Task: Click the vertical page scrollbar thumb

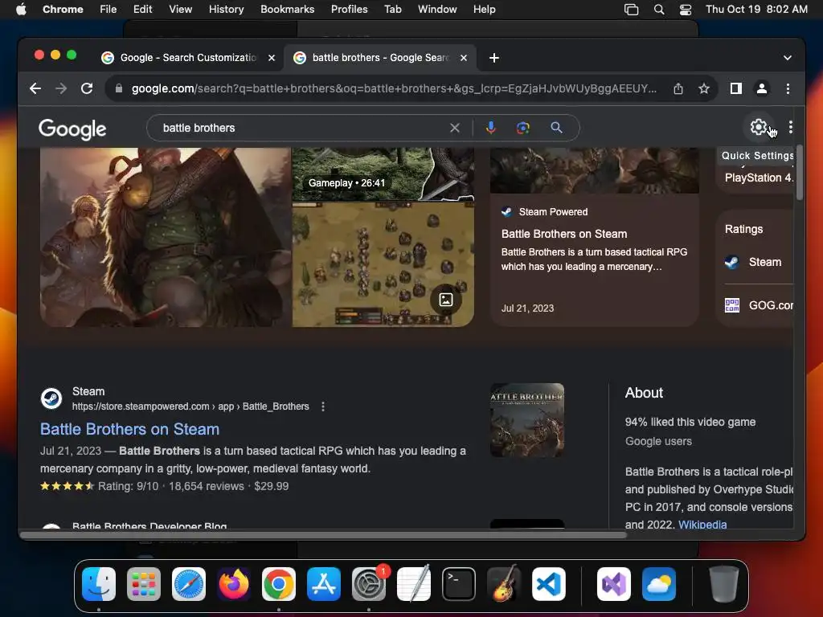Action: 800,174
